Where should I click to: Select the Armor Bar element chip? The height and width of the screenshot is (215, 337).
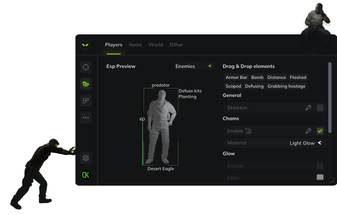[x=237, y=77]
